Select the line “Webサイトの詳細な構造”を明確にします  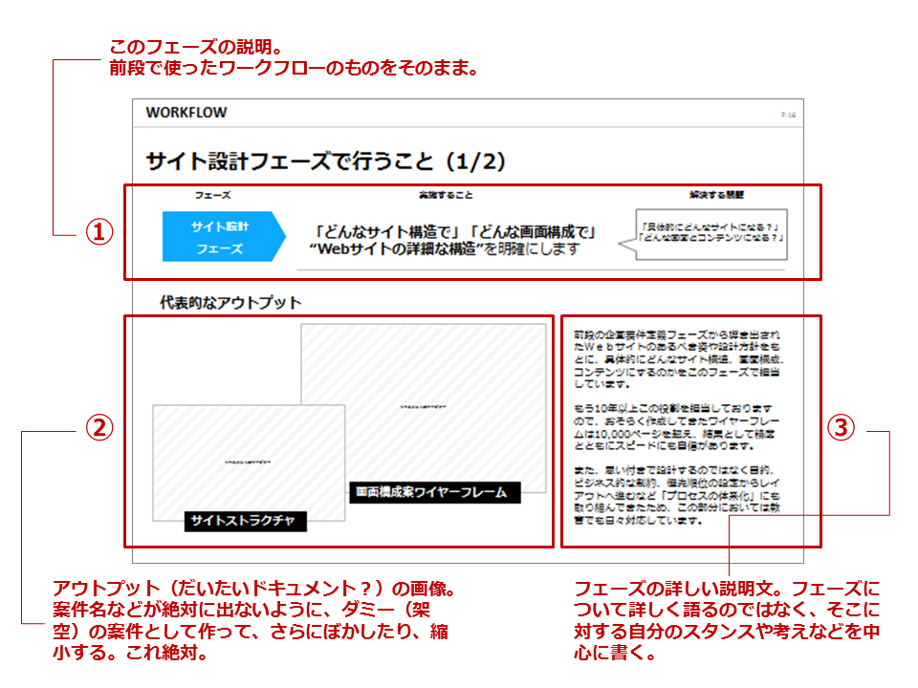tap(445, 249)
